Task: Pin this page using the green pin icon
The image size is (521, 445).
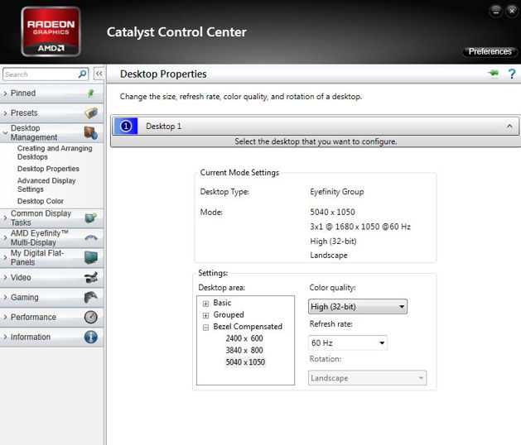Action: [494, 73]
